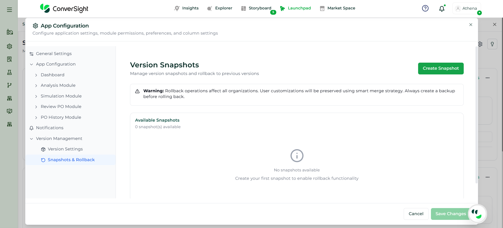503x228 pixels.
Task: Click the lightbulb icon at top right
Action: coord(492,44)
